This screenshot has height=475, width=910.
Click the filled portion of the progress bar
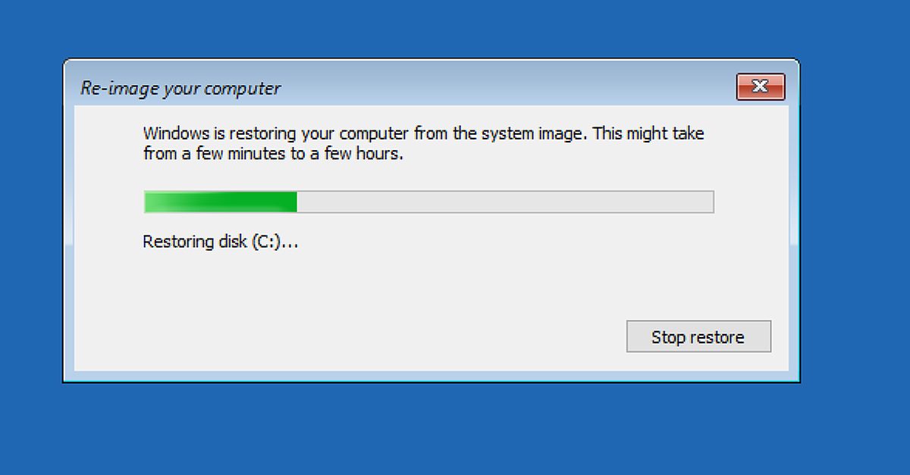(220, 202)
